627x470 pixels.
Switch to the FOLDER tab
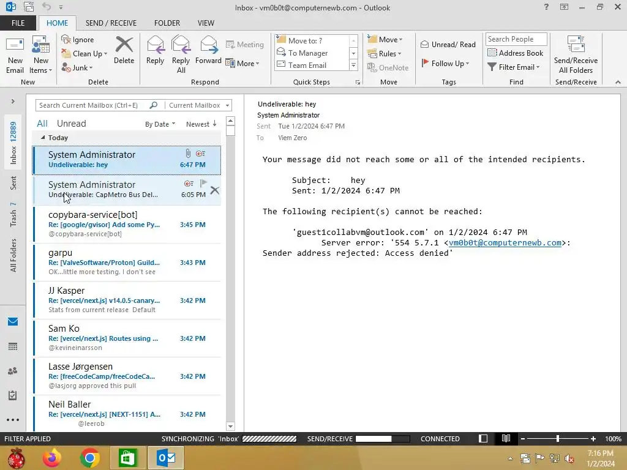[167, 23]
